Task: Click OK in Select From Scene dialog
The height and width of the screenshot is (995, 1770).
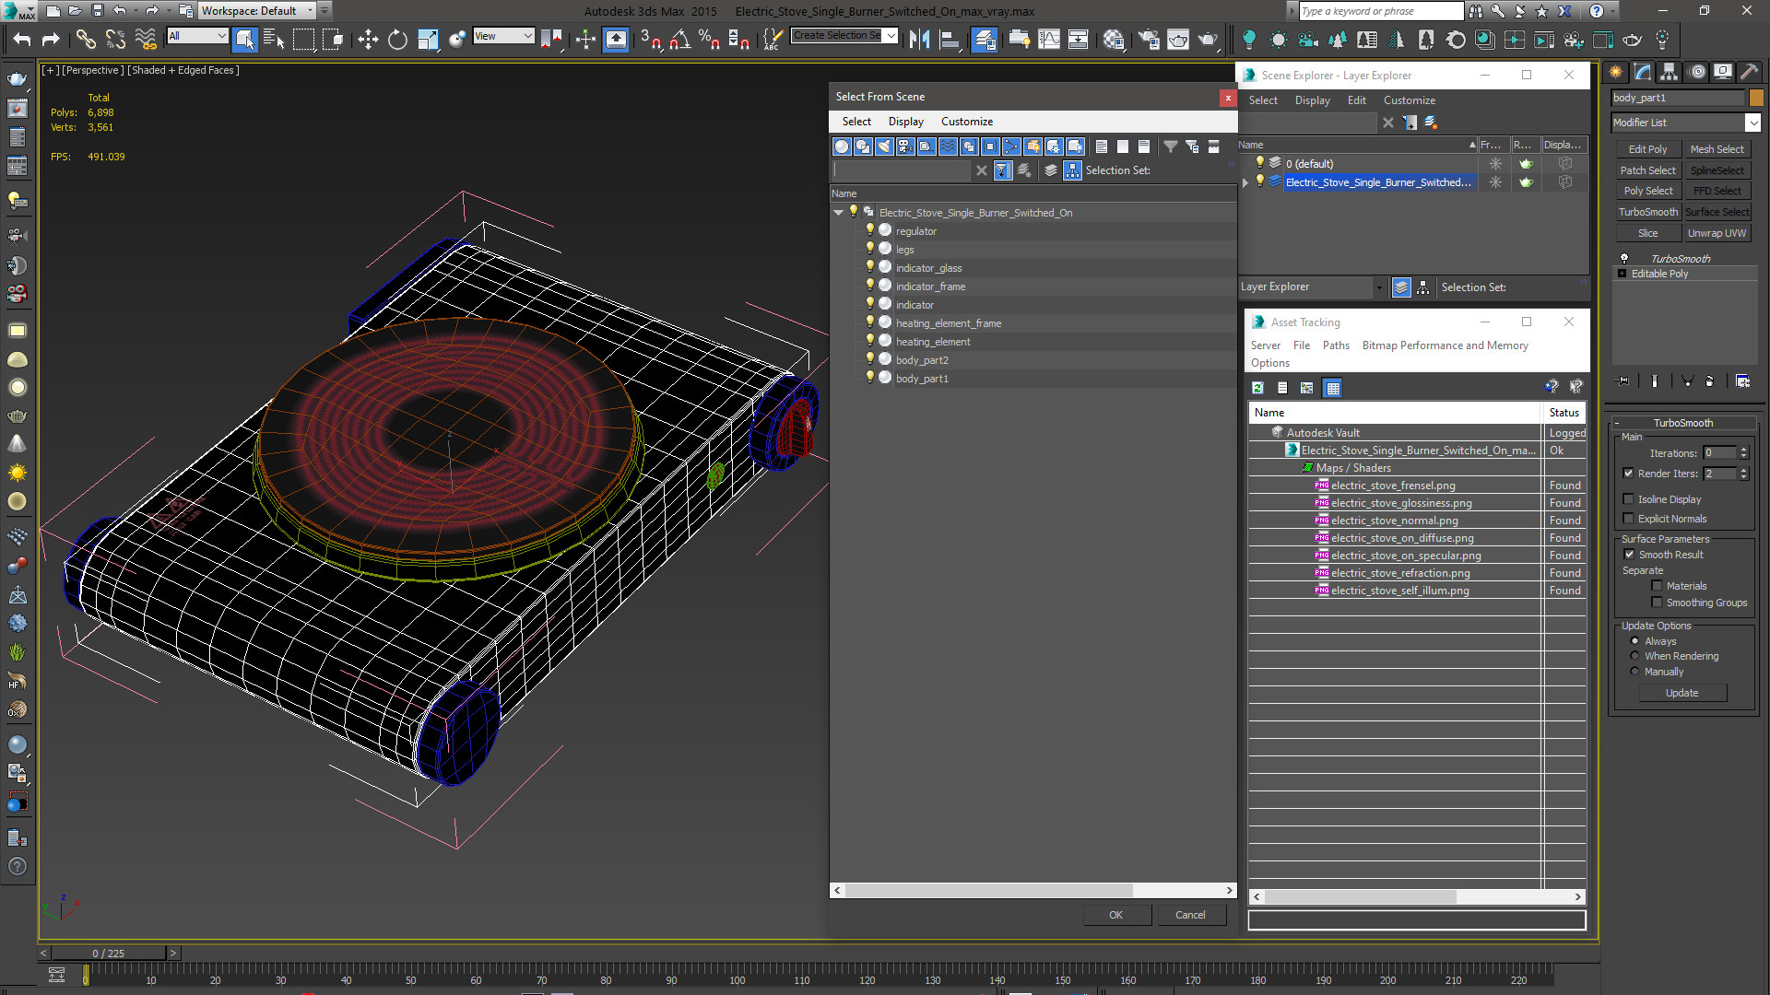Action: (x=1115, y=915)
